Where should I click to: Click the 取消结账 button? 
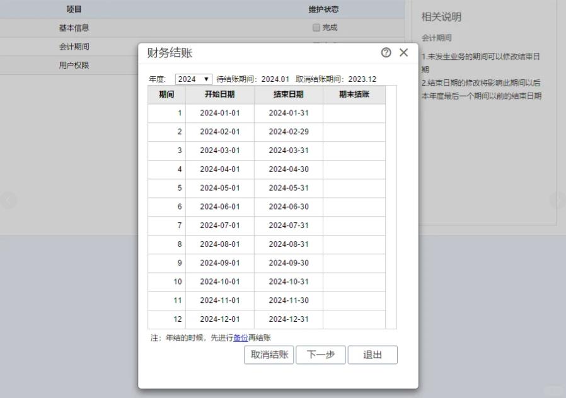(269, 355)
